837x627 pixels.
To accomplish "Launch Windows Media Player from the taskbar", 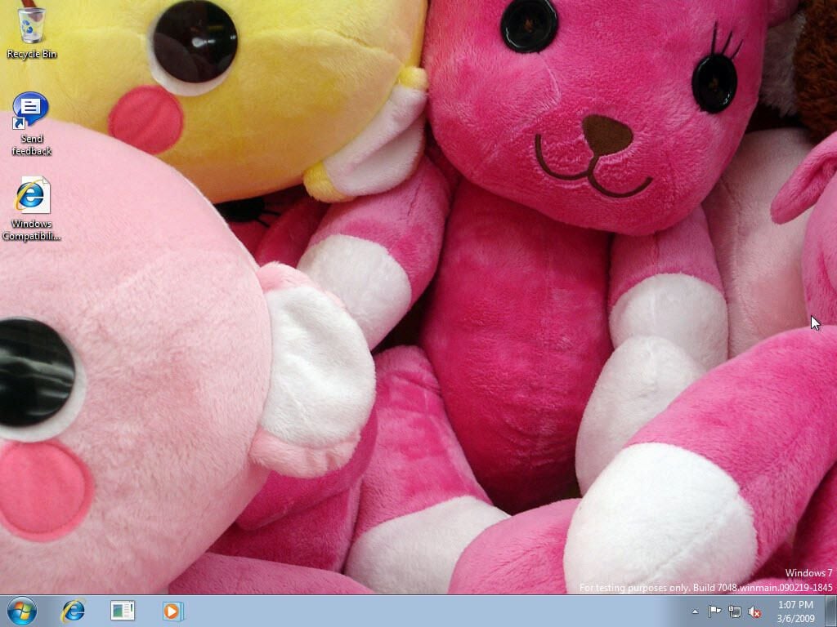I will (x=173, y=611).
